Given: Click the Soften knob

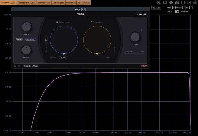Looking at the screenshot, I should [135, 37].
